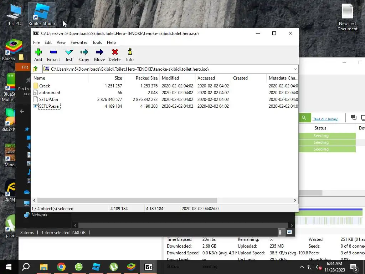Click SETUP.bin size 2 876 340 577
Image resolution: width=365 pixels, height=274 pixels.
(109, 99)
